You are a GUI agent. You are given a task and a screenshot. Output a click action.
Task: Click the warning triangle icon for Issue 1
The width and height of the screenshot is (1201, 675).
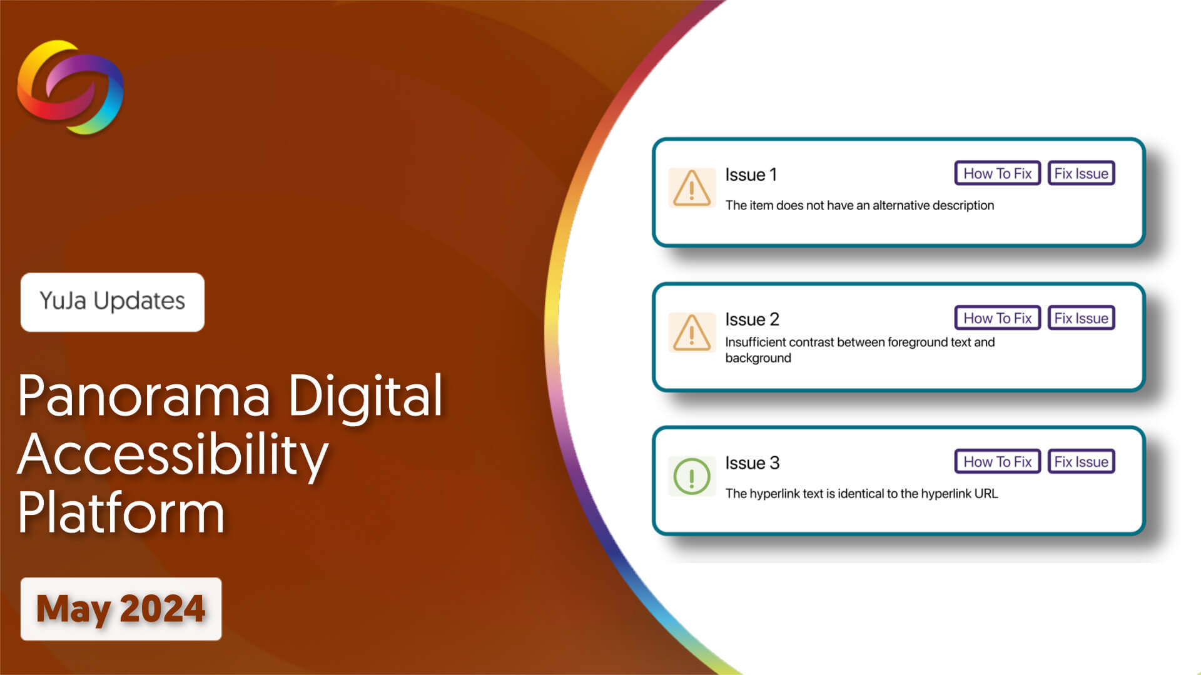click(691, 187)
